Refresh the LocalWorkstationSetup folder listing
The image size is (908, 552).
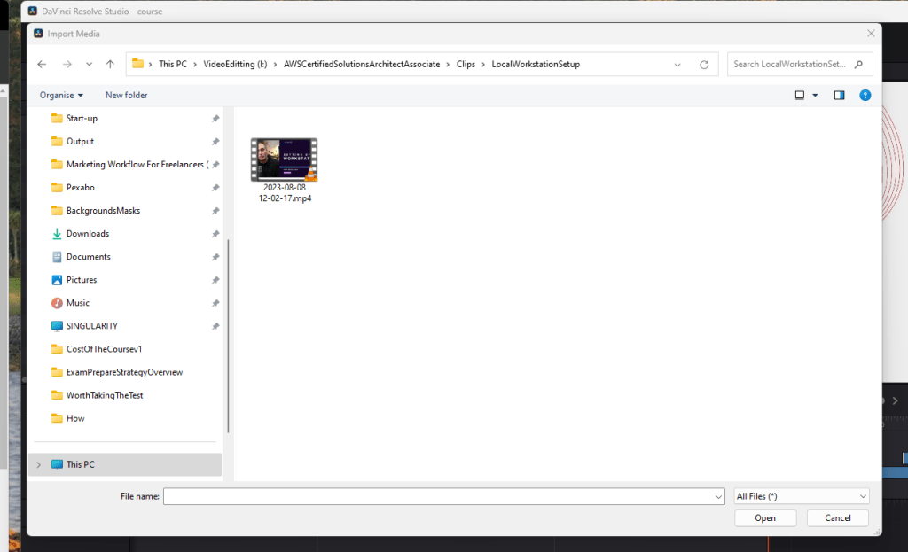point(703,64)
